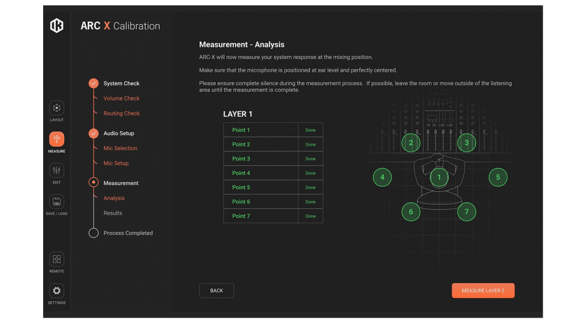Click the Measurement active step marker
Image resolution: width=588 pixels, height=324 pixels.
pos(94,182)
